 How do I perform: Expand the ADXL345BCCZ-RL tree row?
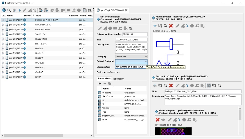click(x=3, y=25)
